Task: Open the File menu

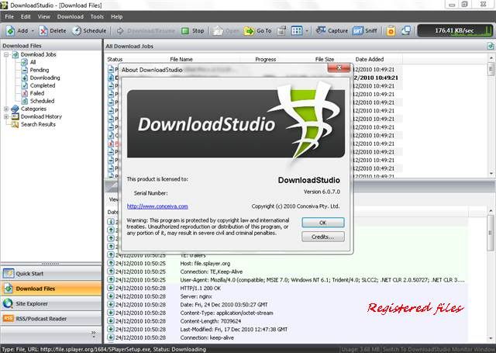Action: [9, 17]
